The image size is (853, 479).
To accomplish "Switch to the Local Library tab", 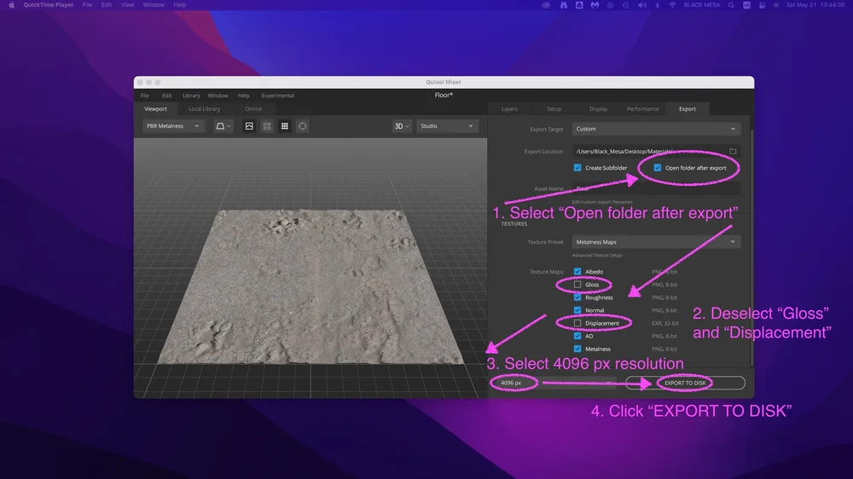I will (x=204, y=109).
